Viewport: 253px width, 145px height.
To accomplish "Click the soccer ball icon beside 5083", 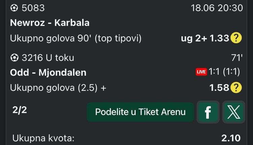I will [14, 8].
